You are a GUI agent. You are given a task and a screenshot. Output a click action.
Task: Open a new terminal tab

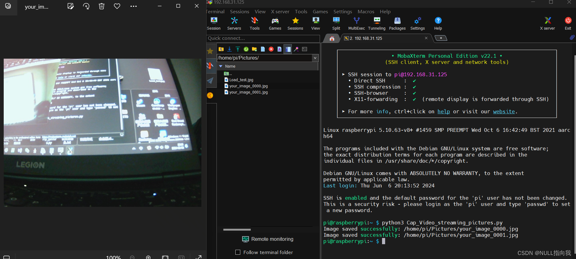(x=441, y=38)
